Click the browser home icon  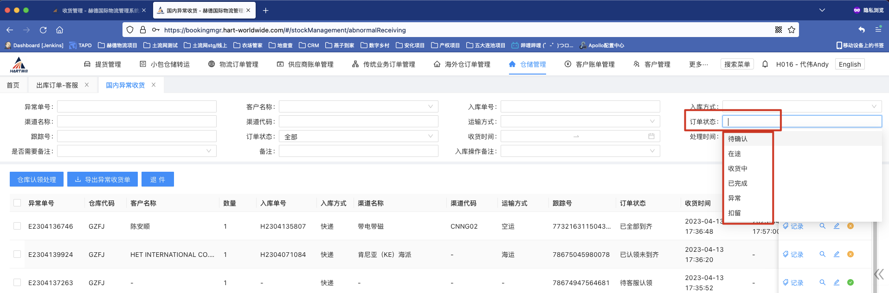59,30
